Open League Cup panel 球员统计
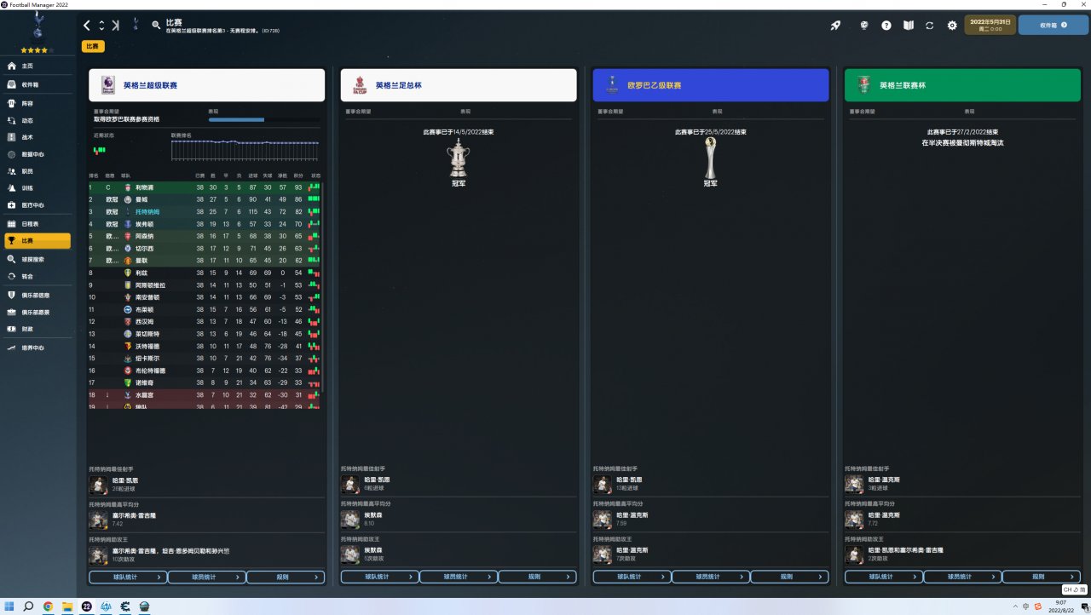 pos(962,578)
